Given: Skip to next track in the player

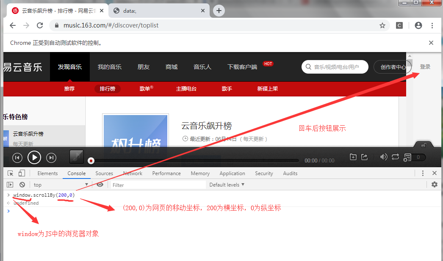Looking at the screenshot, I should (x=51, y=158).
